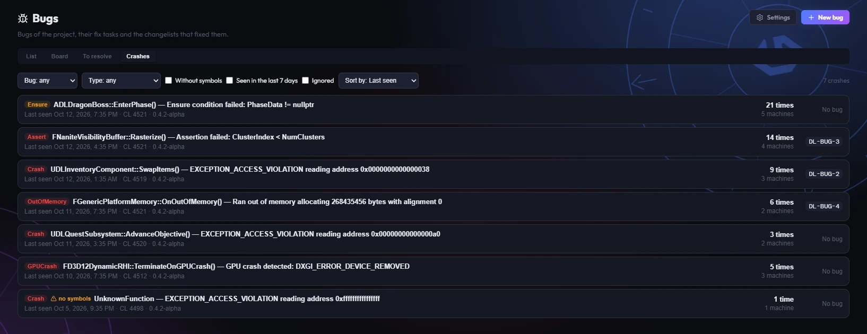Switch to the Board tab
Viewport: 867px width, 334px height.
pos(59,56)
